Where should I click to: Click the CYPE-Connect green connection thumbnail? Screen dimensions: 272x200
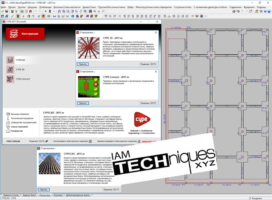(x=89, y=87)
